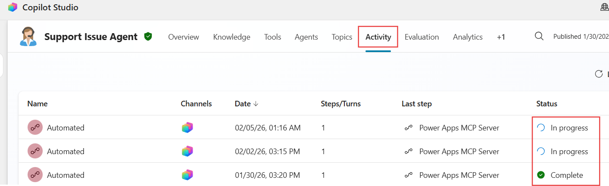
Task: Click the In progress status for 02/02/26
Action: tap(569, 151)
